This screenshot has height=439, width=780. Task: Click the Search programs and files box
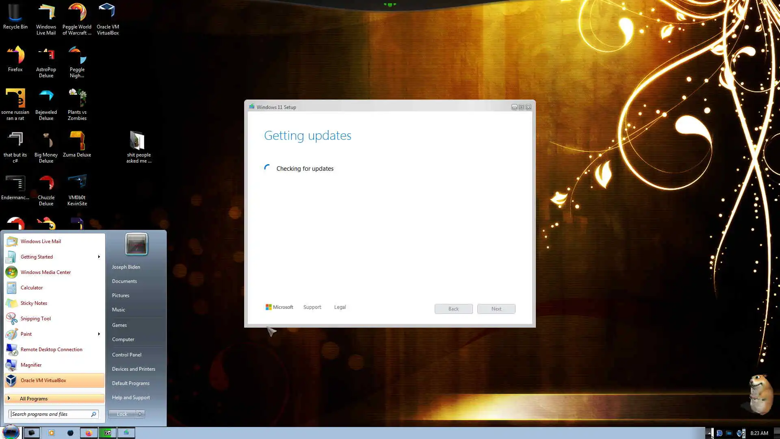49,414
